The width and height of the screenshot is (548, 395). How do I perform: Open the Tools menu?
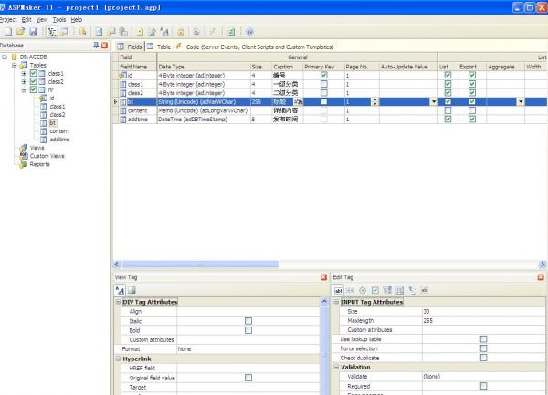[x=59, y=19]
